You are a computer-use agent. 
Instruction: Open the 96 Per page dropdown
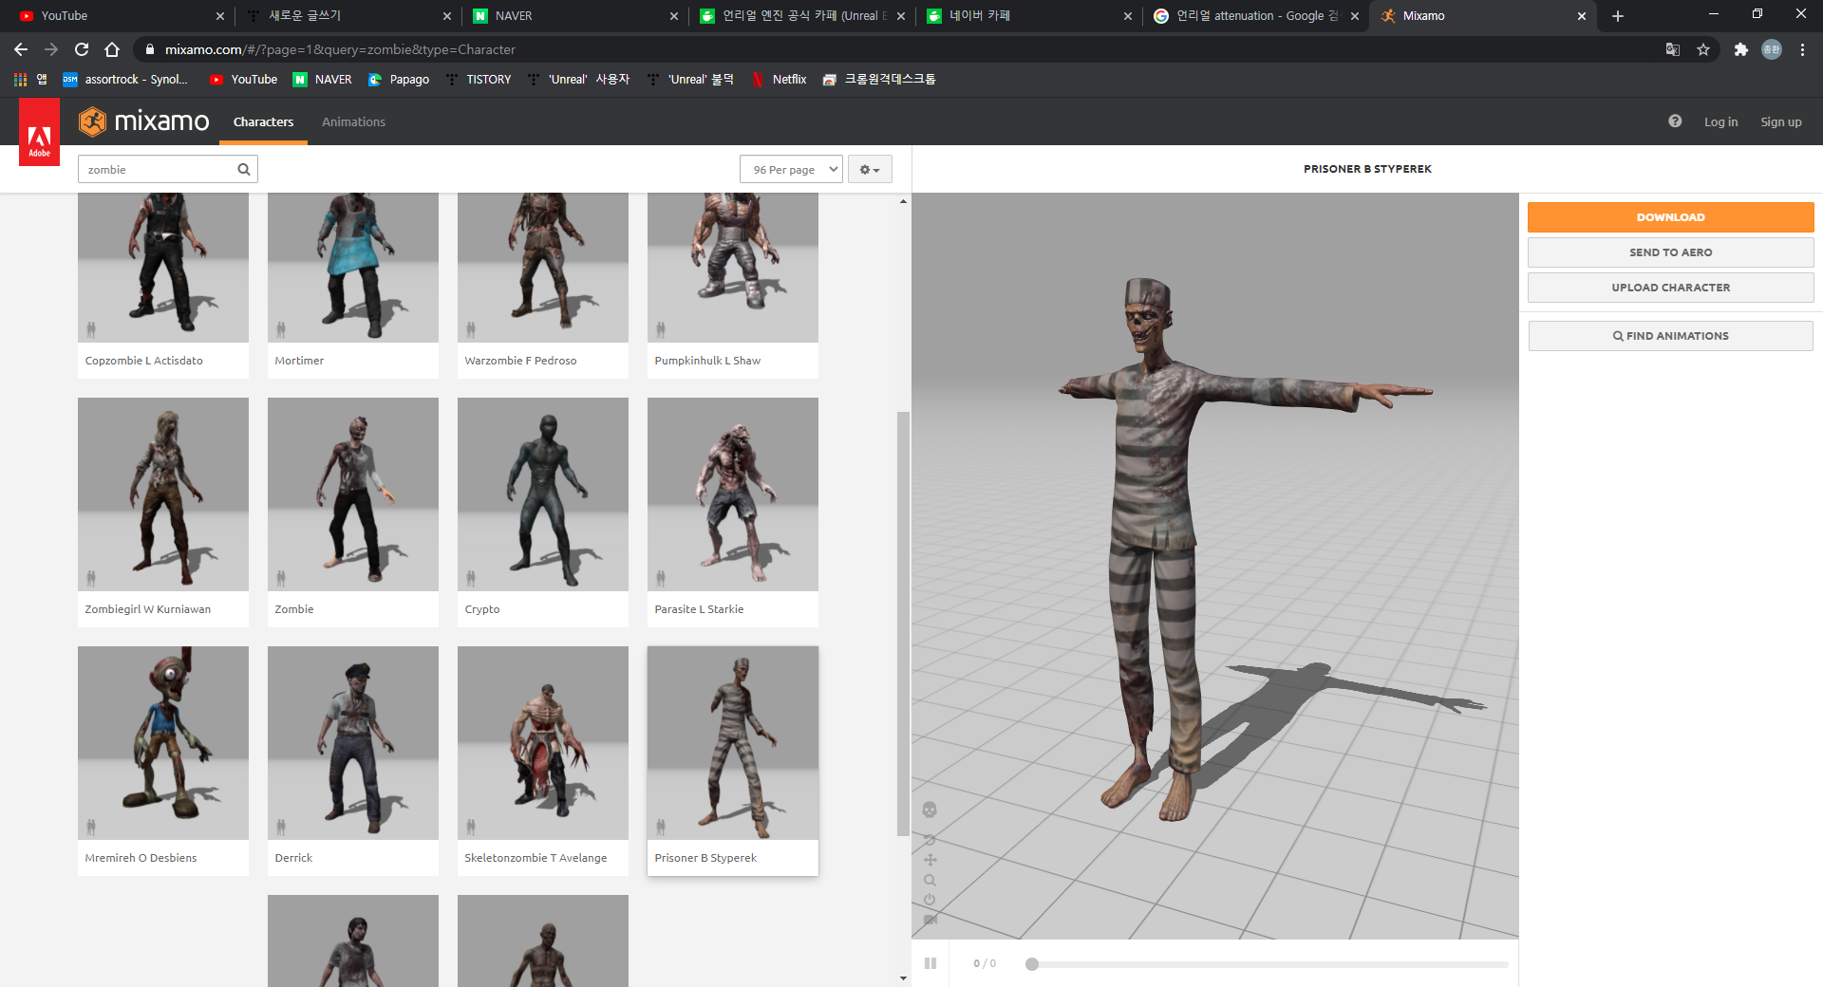click(x=791, y=170)
